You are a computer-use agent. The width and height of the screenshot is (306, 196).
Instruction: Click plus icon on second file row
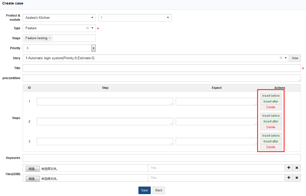coord(289,178)
